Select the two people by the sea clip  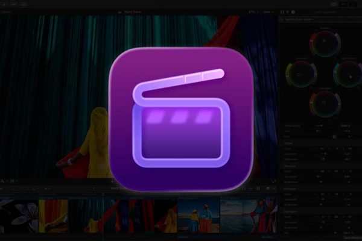point(198,216)
